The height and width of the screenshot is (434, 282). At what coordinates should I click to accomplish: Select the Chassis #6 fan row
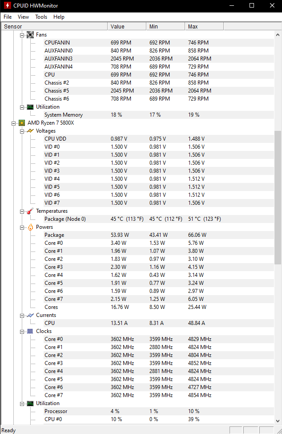click(159, 99)
